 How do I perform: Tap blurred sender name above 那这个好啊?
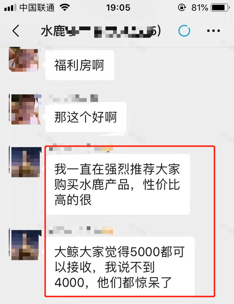pos(73,98)
